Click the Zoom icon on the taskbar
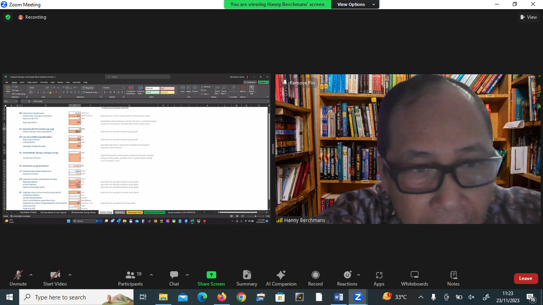Screen dimensions: 543x305 358,297
